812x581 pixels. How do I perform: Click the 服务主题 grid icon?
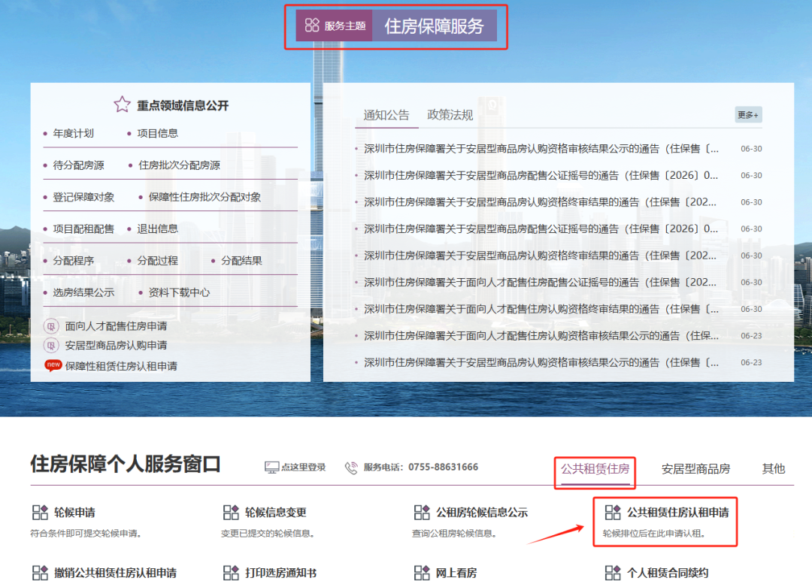(x=312, y=25)
